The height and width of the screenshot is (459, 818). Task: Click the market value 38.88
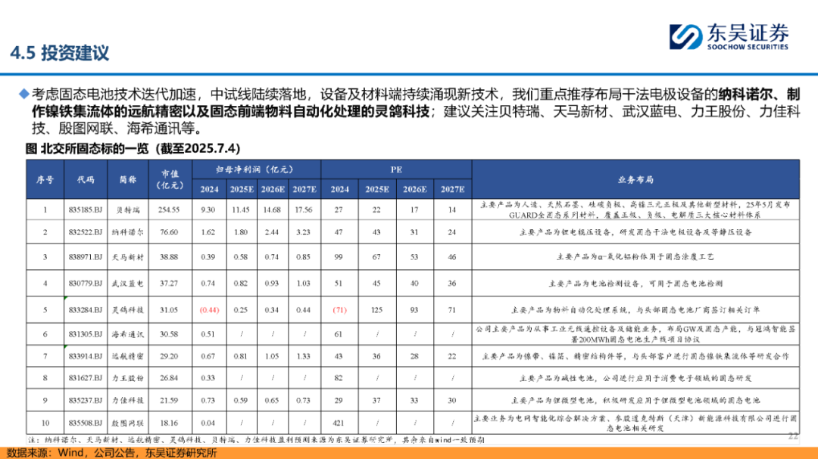click(x=169, y=257)
